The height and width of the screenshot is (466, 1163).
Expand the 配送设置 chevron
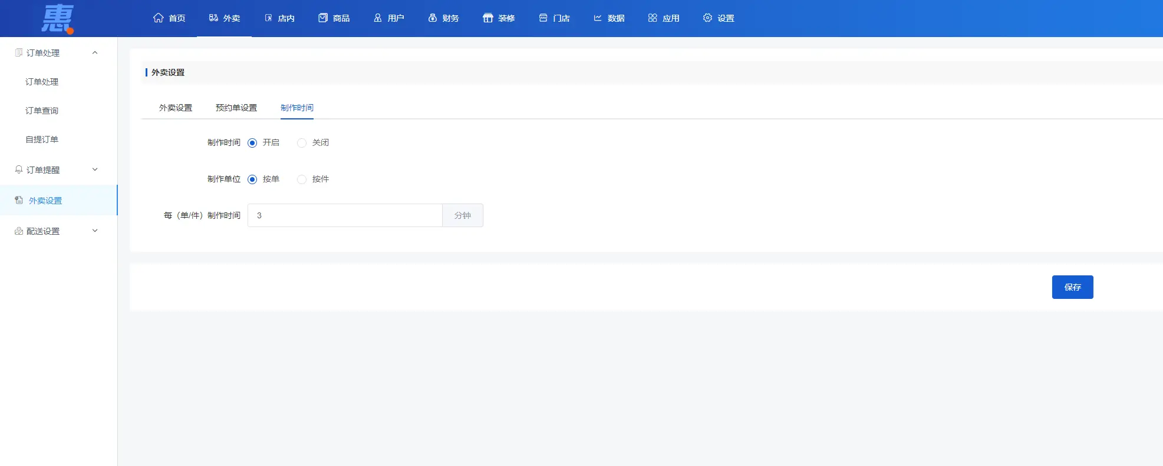point(95,231)
